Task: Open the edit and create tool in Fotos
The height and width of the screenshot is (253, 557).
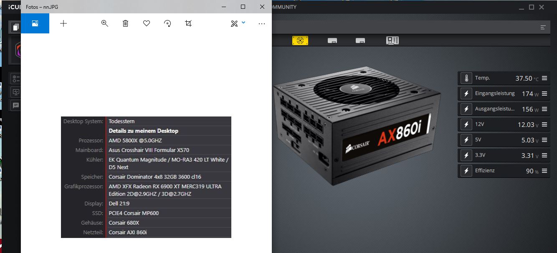Action: 234,23
